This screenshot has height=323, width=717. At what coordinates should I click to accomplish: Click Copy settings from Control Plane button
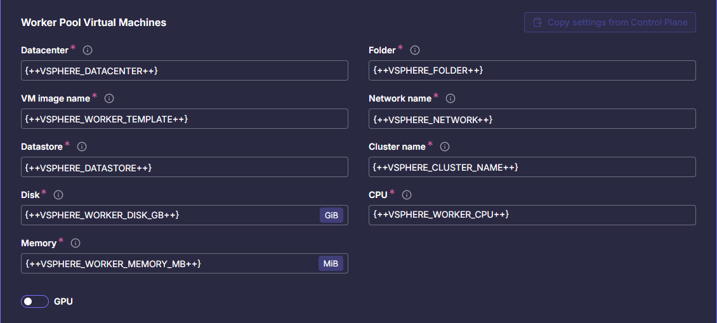pos(610,22)
